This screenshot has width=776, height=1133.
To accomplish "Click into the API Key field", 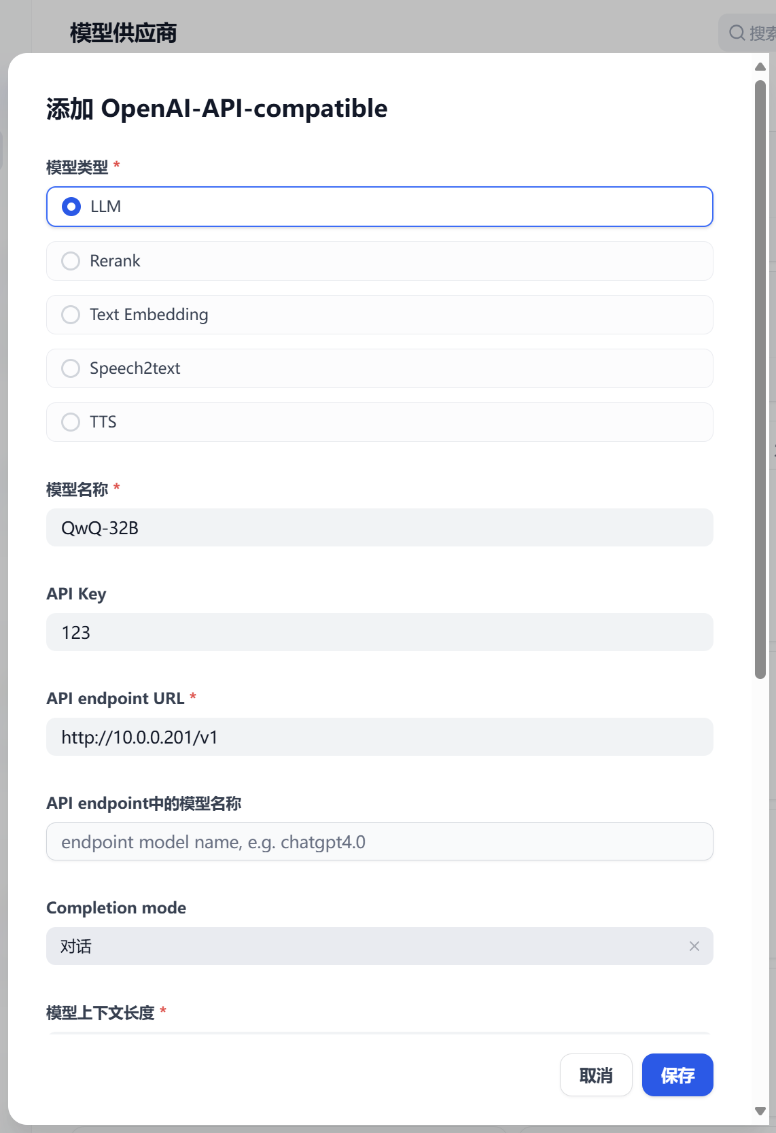I will pyautogui.click(x=379, y=633).
